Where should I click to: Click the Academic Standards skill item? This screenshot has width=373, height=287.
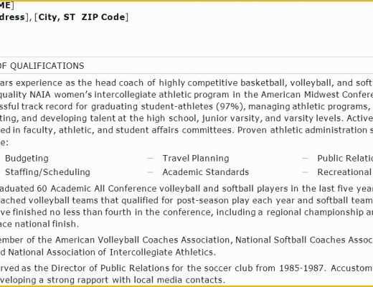(x=206, y=172)
